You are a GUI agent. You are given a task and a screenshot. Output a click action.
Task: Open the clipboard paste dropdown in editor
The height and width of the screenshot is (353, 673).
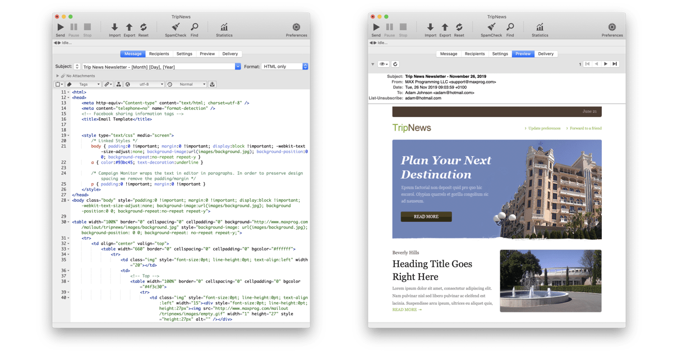coord(59,85)
